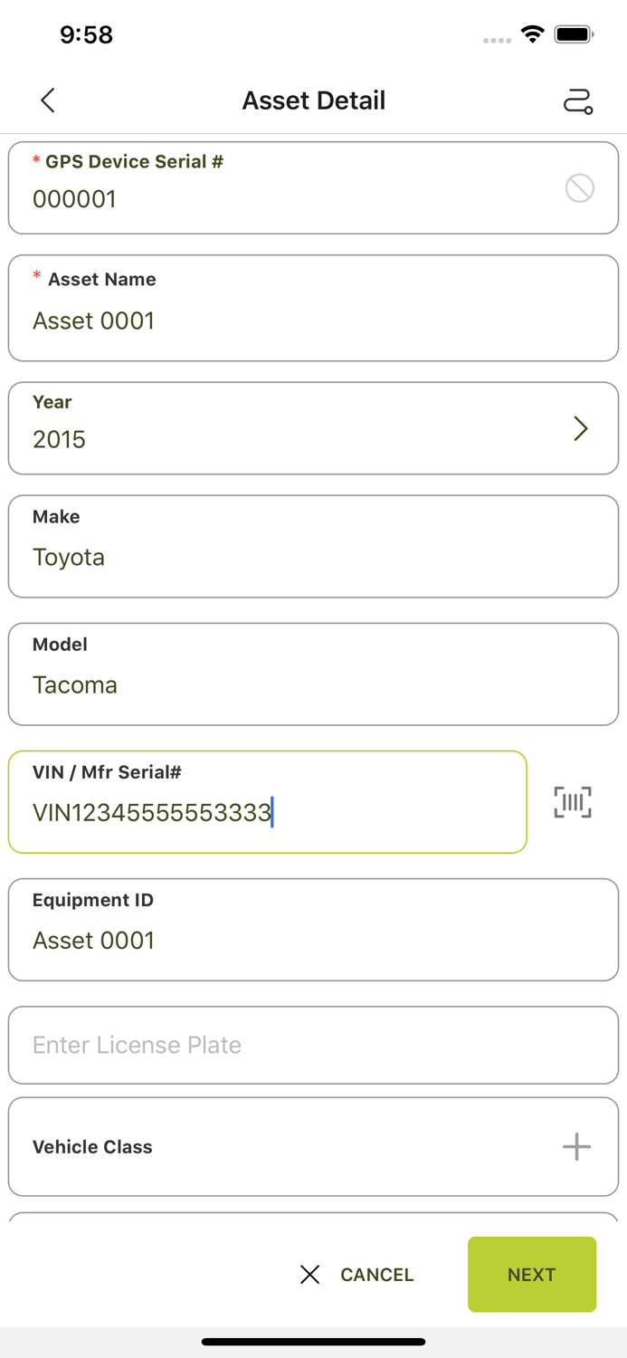Tap the Make field containing Toyota

313,556
